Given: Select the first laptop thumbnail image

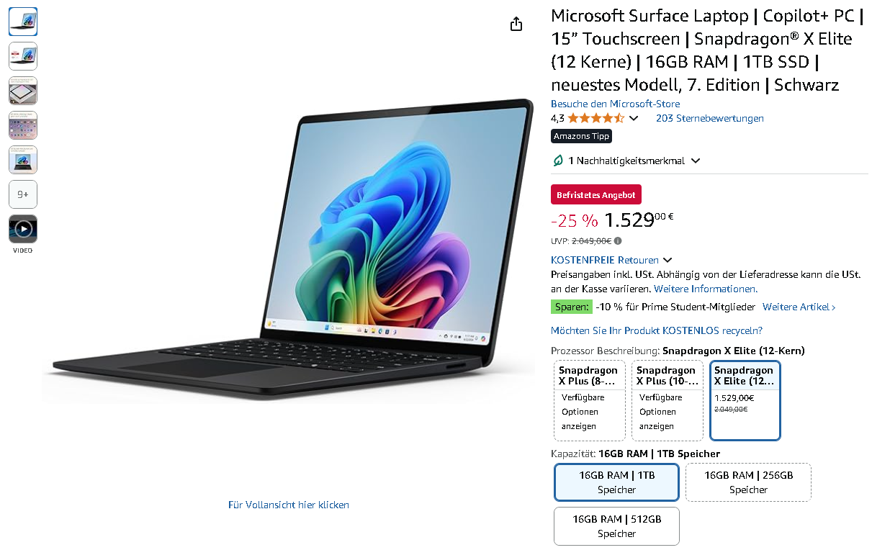Looking at the screenshot, I should 23,22.
